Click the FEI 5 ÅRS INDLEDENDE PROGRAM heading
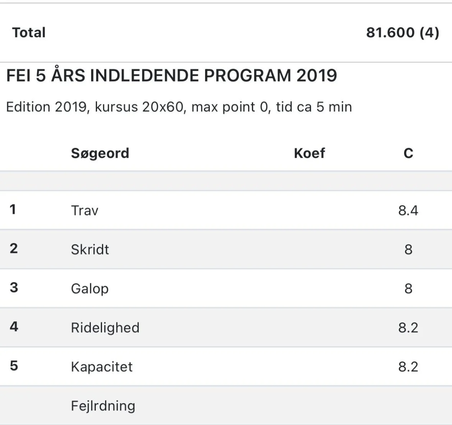This screenshot has height=425, width=452. pyautogui.click(x=172, y=75)
